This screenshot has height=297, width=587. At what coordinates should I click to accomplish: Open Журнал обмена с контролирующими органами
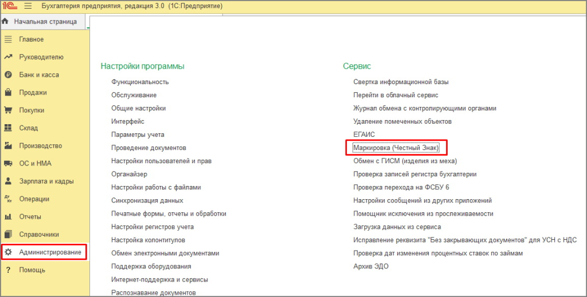(425, 108)
